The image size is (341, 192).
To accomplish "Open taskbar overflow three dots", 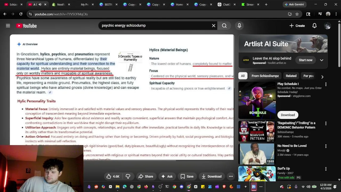I will [261, 187].
